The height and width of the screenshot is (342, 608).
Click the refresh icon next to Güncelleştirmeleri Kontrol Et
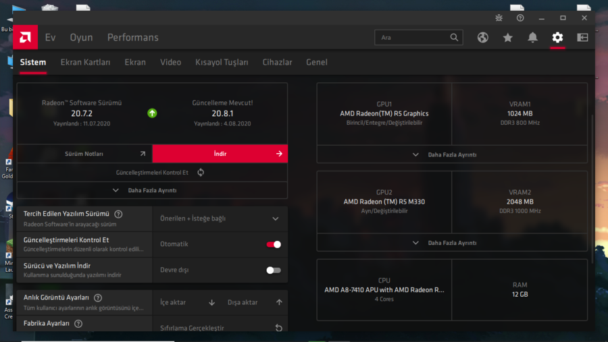(201, 173)
